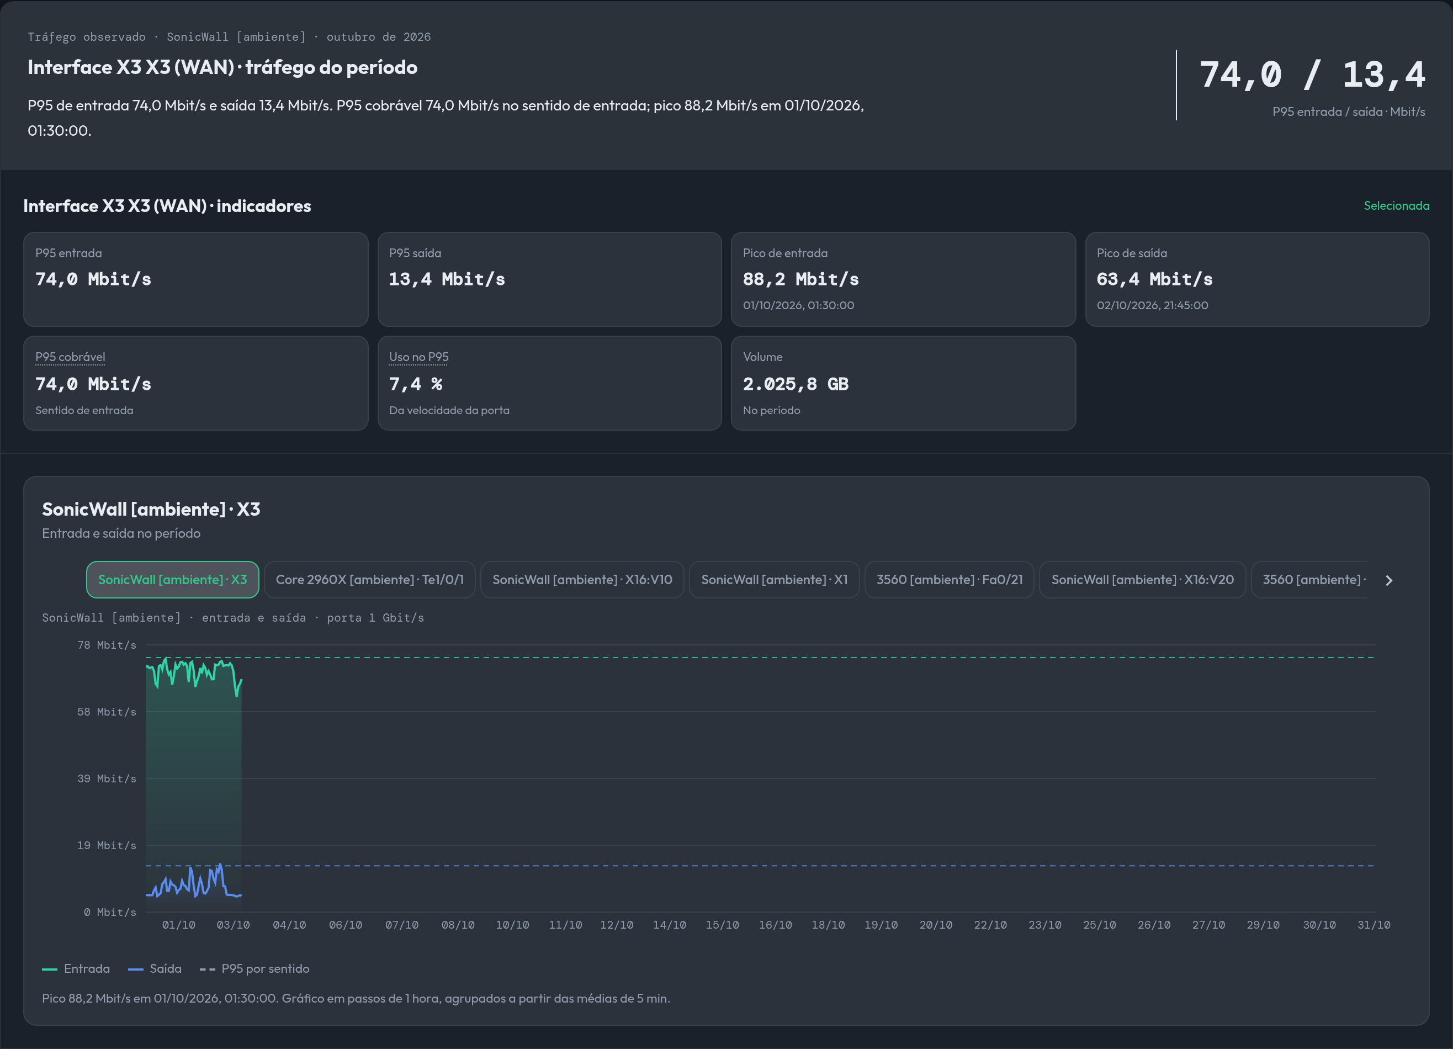This screenshot has width=1453, height=1049.
Task: Click the 7,4 % usage value
Action: (416, 384)
